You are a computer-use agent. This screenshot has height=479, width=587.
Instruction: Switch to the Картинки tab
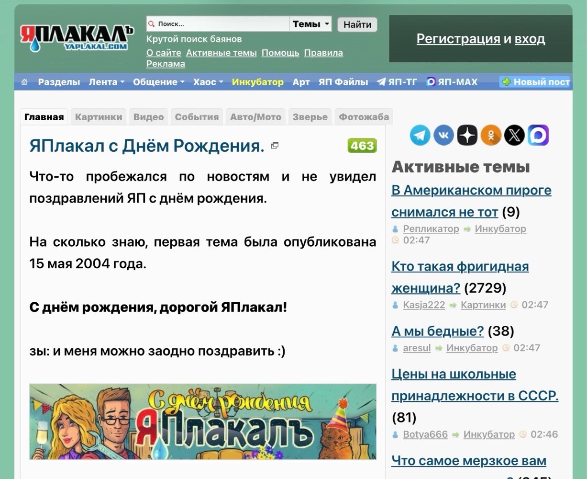coord(99,117)
